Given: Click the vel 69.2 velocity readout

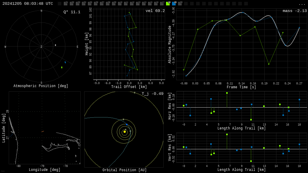Looking at the screenshot, I should (x=155, y=11).
